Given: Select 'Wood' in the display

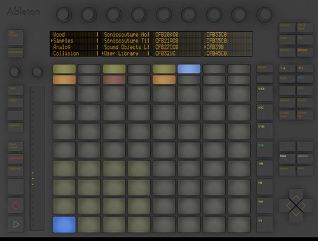Looking at the screenshot, I should (59, 34).
